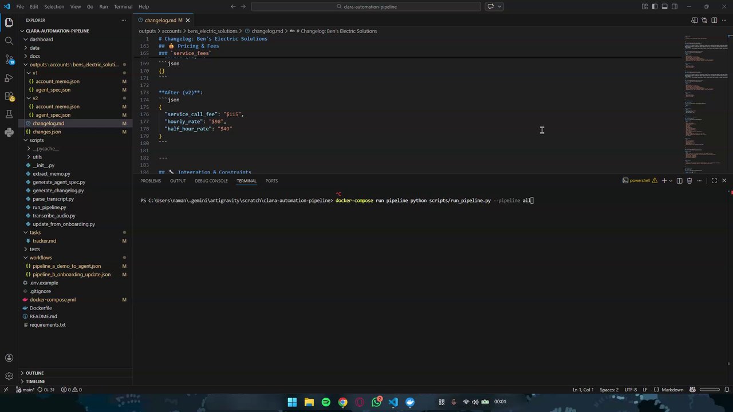Create a new terminal with the plus icon
The image size is (733, 412).
click(x=664, y=181)
